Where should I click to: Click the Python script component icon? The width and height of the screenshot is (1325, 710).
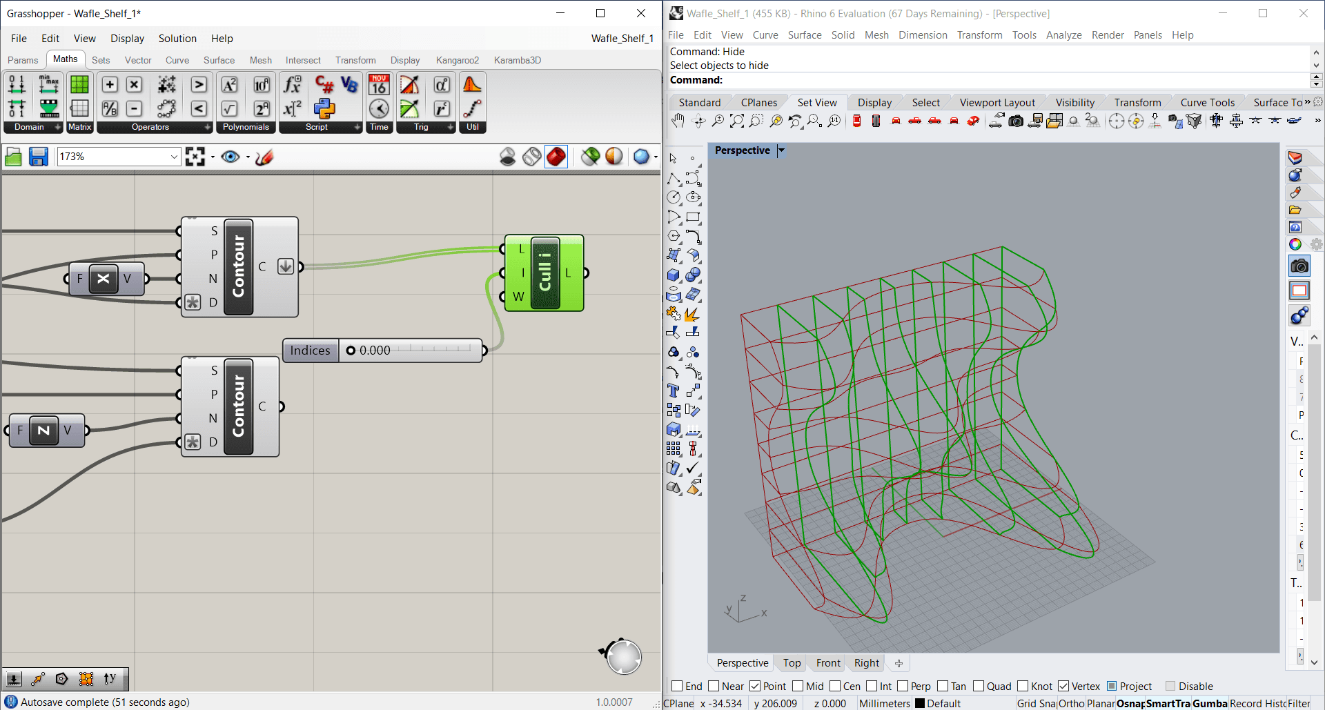click(x=324, y=108)
